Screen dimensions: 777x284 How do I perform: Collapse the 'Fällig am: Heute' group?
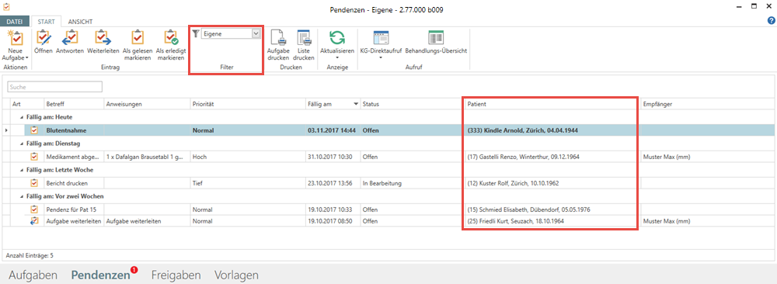point(21,117)
